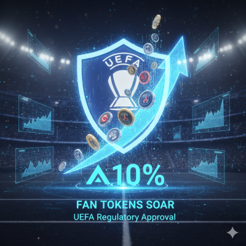Select the middle-right holographic chart panel
The width and height of the screenshot is (246, 246).
[x=211, y=113]
